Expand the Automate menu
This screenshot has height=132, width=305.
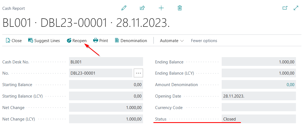point(172,40)
